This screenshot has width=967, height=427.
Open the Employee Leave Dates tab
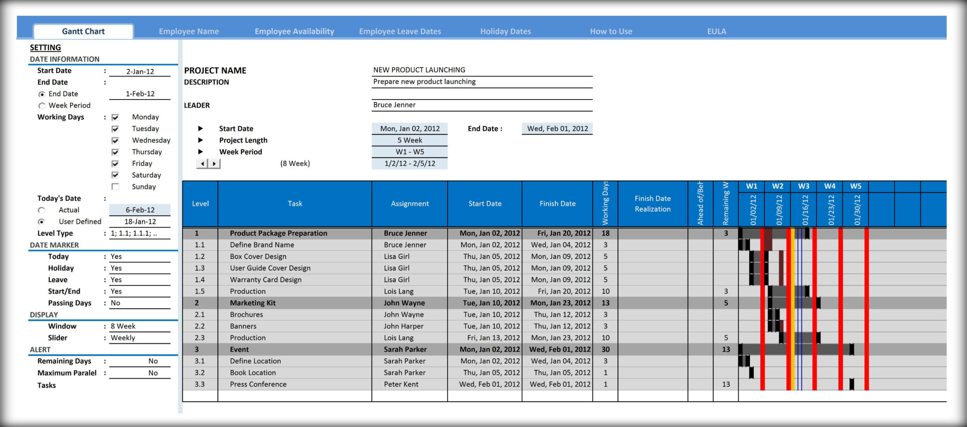[400, 31]
